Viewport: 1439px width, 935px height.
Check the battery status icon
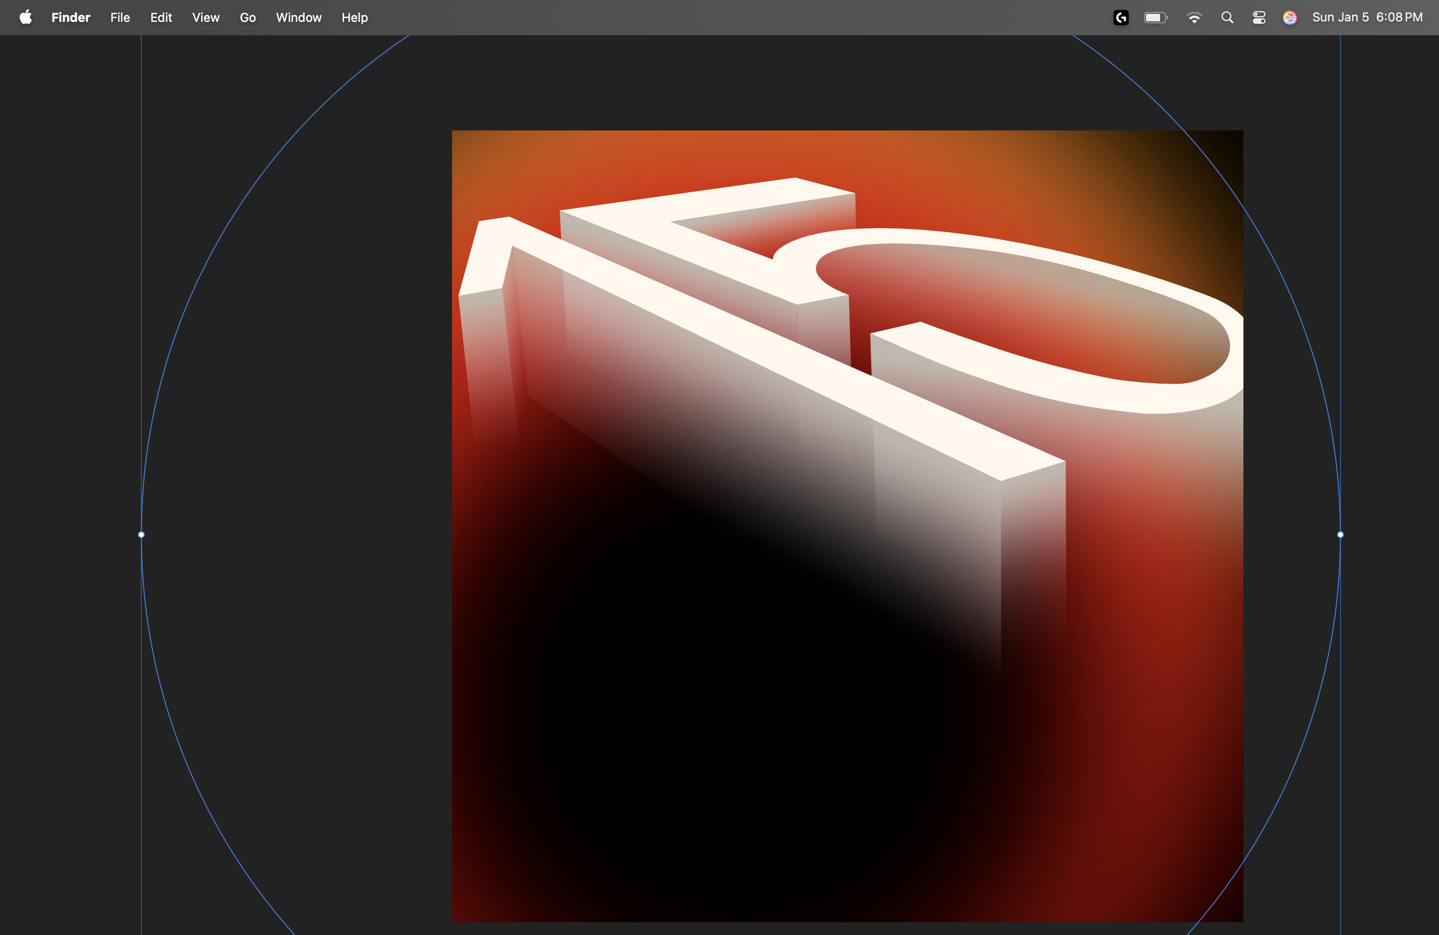(x=1155, y=18)
